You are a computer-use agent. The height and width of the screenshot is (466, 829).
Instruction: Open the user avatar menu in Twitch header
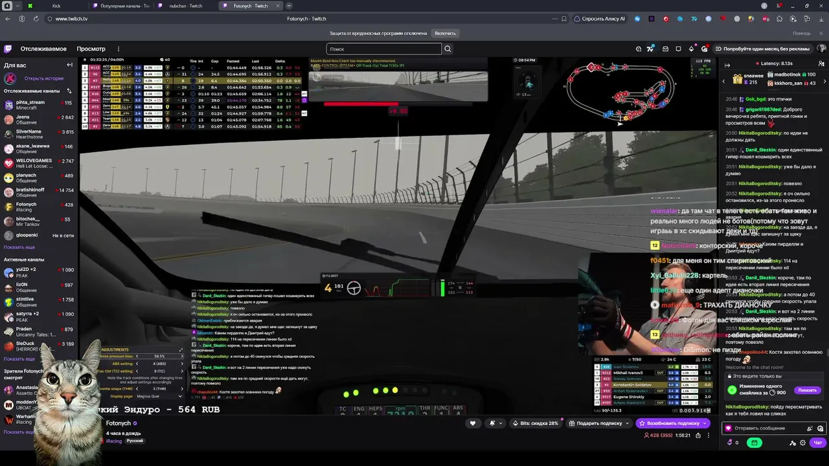pyautogui.click(x=821, y=49)
